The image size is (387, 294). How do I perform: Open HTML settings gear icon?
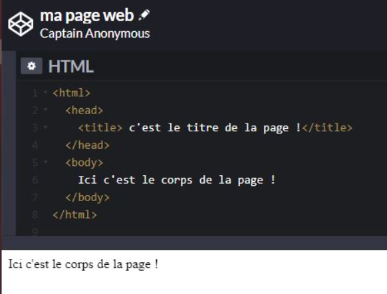(x=31, y=66)
